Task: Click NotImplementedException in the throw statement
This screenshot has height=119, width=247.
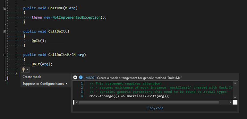Action: pyautogui.click(x=76, y=17)
